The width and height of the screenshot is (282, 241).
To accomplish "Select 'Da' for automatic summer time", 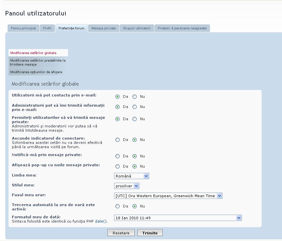I will (x=117, y=206).
